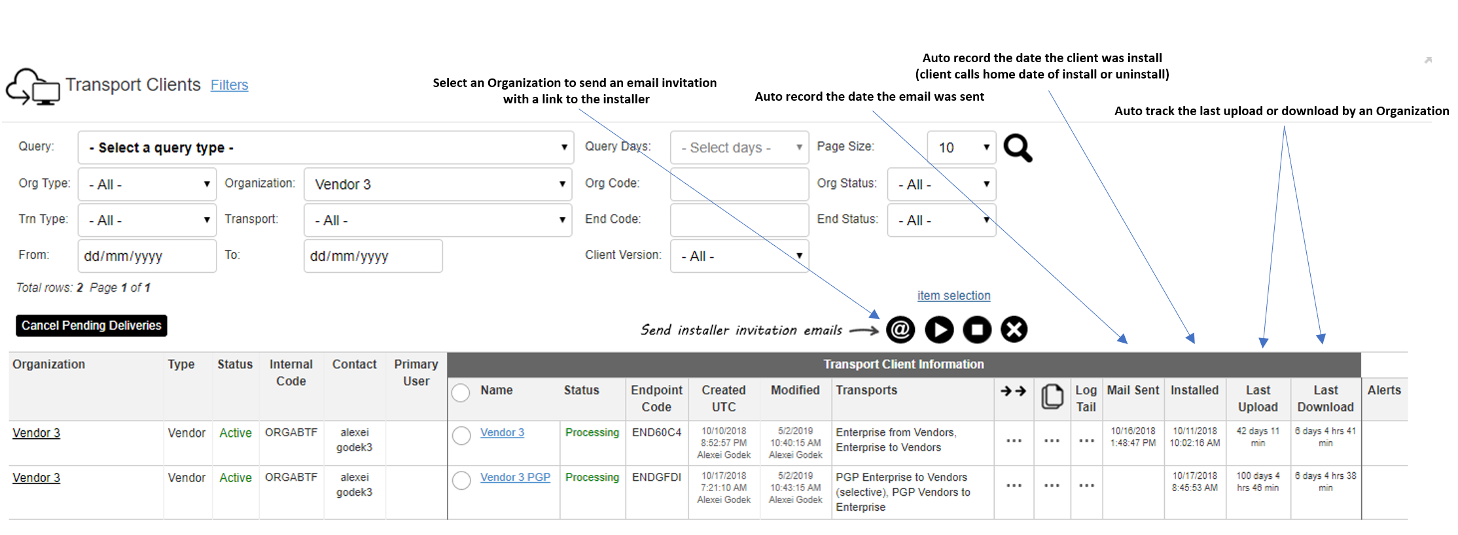Open the Query type dropdown
The width and height of the screenshot is (1458, 535).
pyautogui.click(x=325, y=148)
